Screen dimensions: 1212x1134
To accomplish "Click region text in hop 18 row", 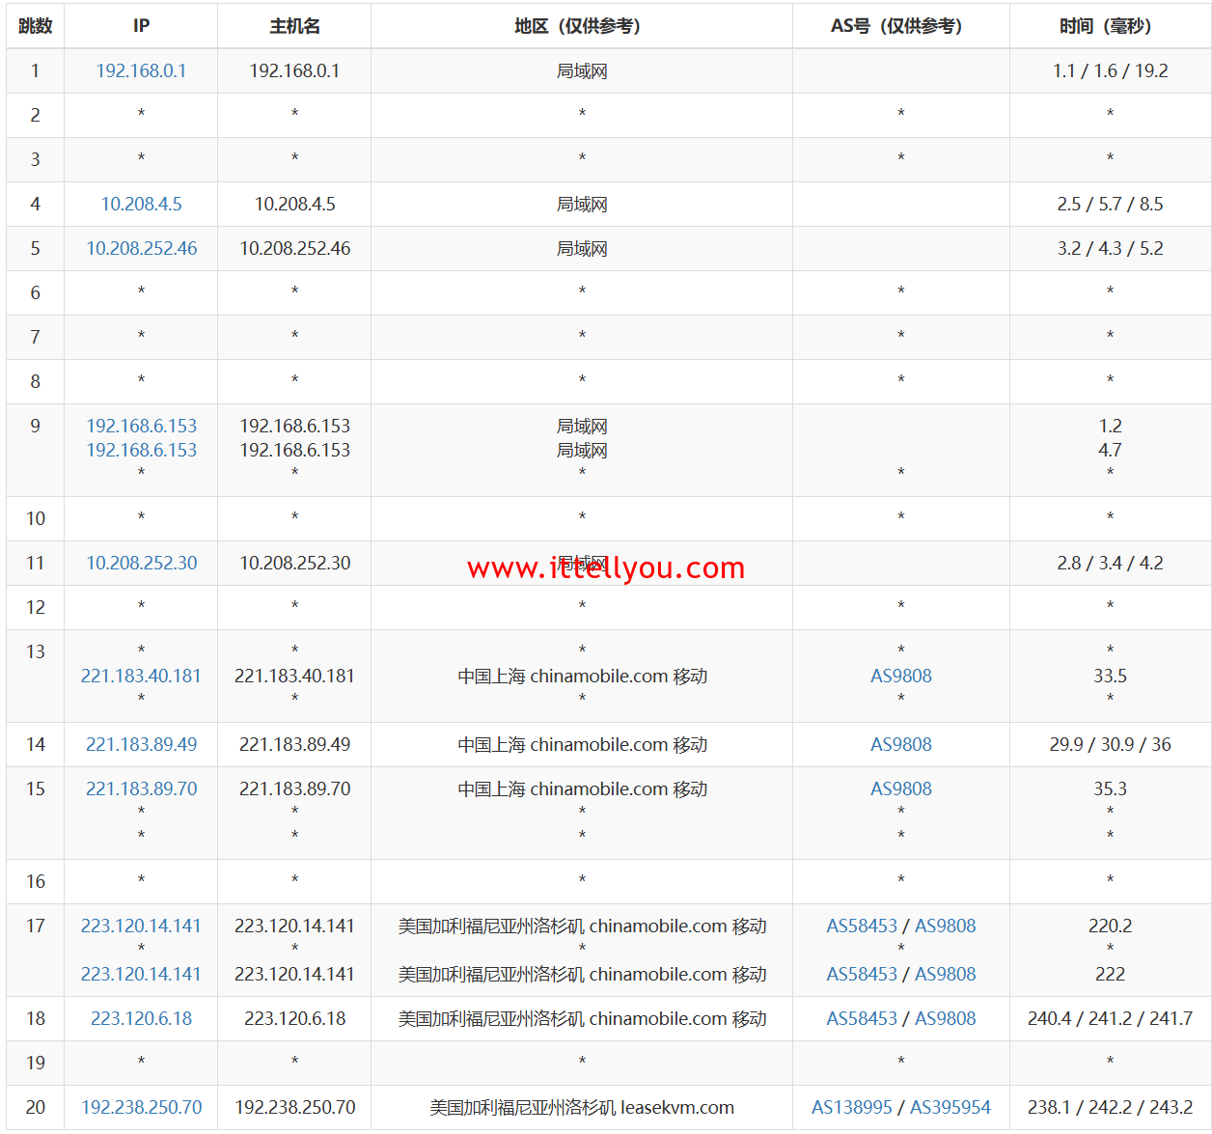I will (582, 1018).
